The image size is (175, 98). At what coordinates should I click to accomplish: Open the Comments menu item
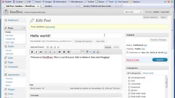point(13,67)
